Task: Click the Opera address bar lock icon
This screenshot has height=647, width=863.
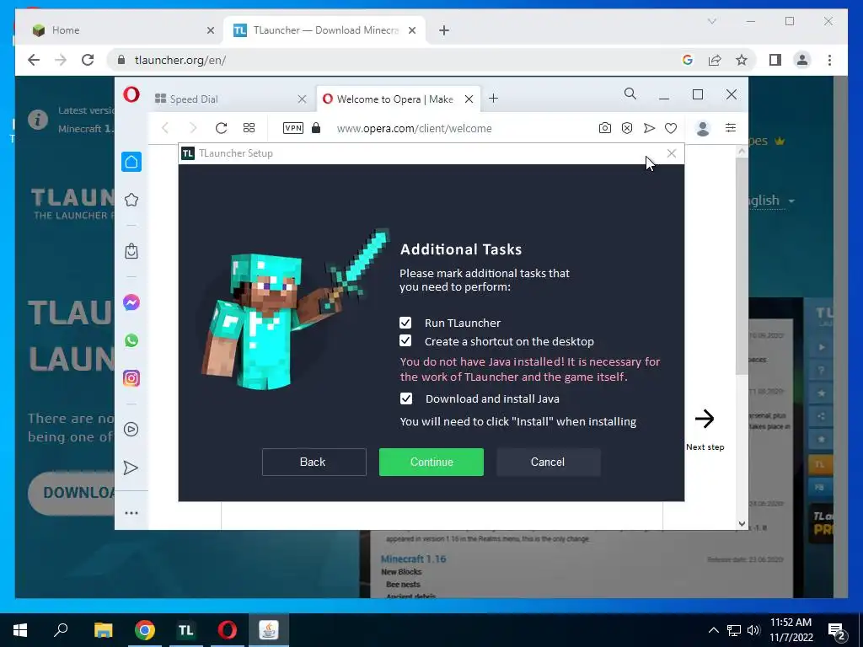Action: 316,128
